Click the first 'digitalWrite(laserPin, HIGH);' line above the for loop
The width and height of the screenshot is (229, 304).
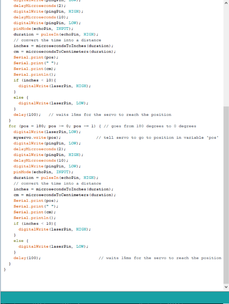55,86
